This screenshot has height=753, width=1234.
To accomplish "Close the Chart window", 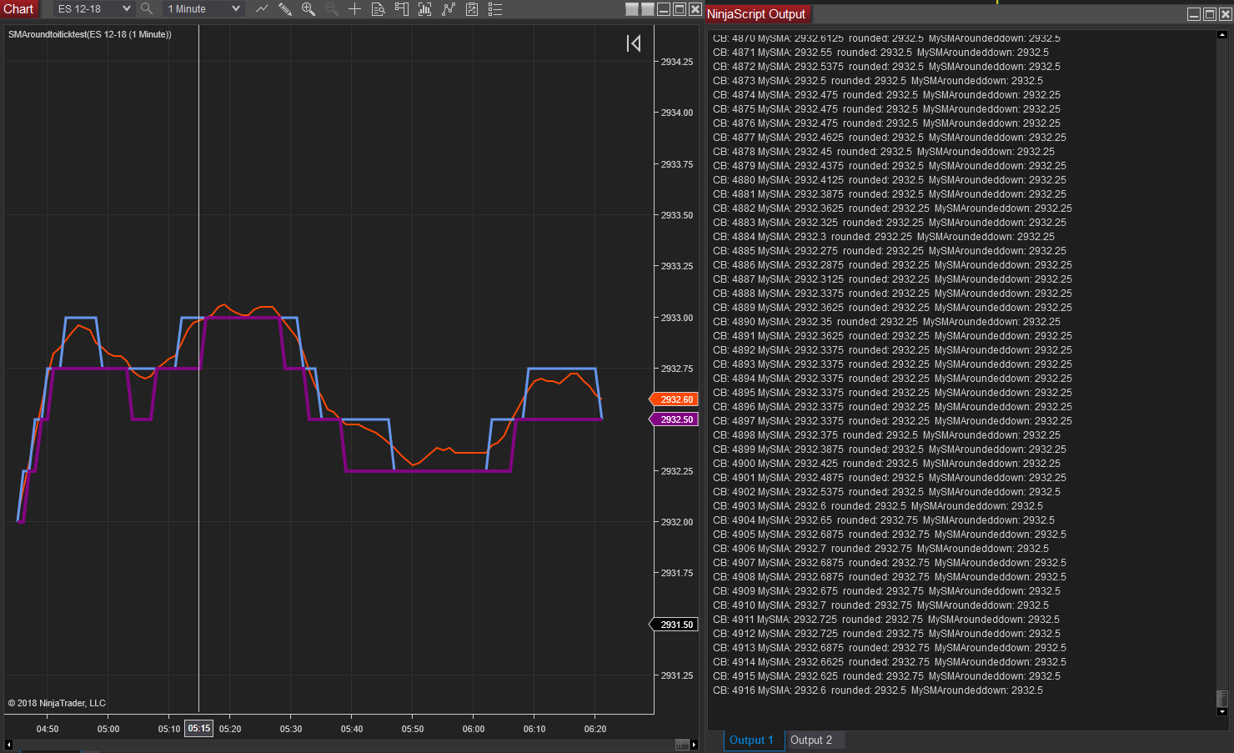I will click(x=695, y=9).
